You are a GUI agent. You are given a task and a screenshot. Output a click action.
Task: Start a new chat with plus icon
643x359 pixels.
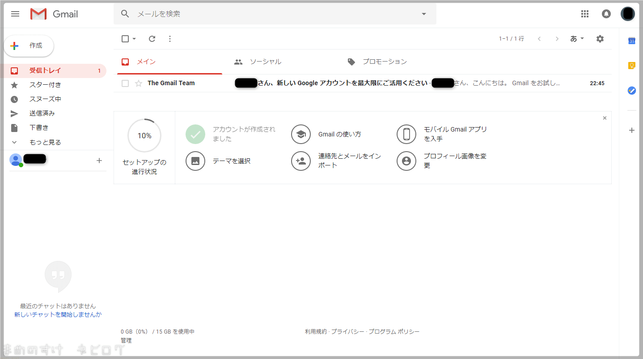click(x=99, y=161)
